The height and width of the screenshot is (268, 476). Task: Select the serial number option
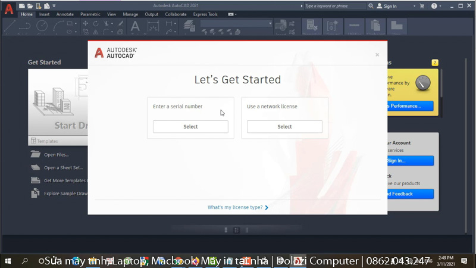pos(190,127)
